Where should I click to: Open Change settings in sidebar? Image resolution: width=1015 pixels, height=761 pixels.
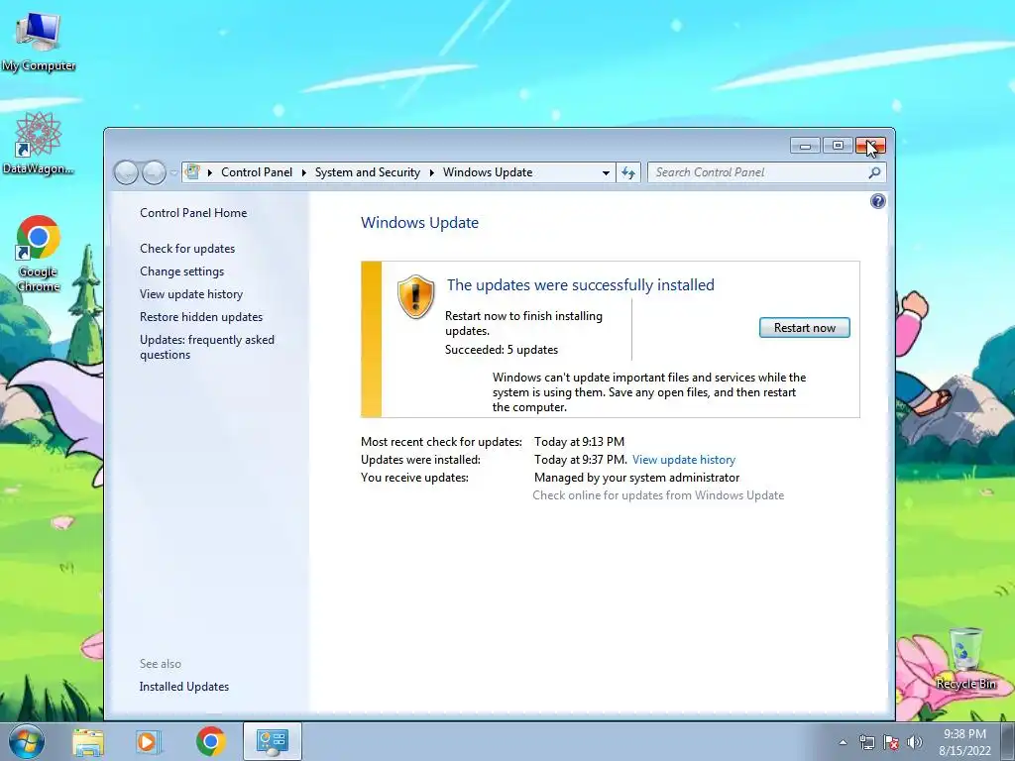[182, 272]
